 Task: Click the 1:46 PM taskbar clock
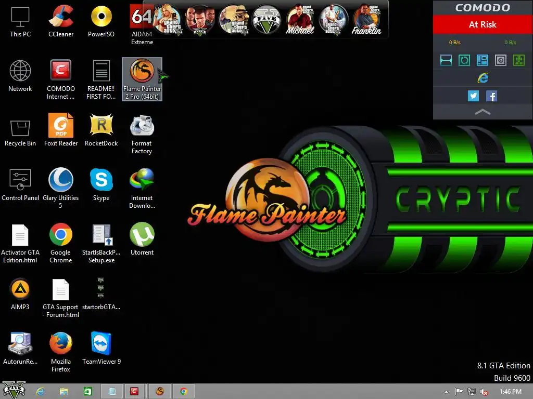click(511, 392)
